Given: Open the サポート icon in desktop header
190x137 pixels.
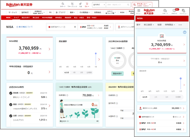Looking at the screenshot, I should pyautogui.click(x=63, y=5).
